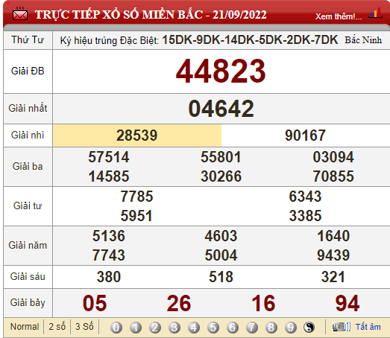This screenshot has height=338, width=390.
Task: Click fifth prize number 5136
Action: coord(109,236)
